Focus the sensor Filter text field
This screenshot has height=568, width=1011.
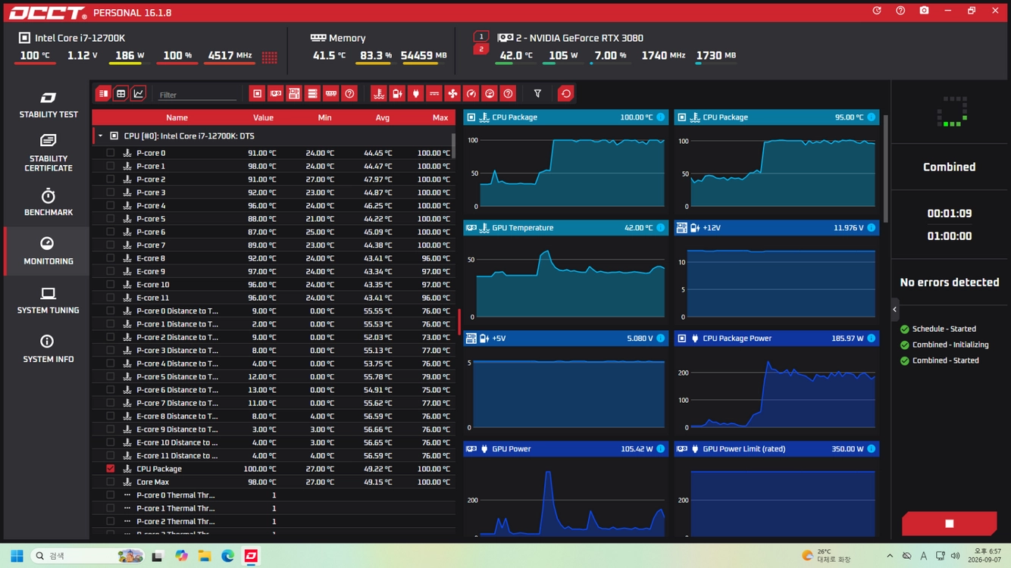coord(198,95)
